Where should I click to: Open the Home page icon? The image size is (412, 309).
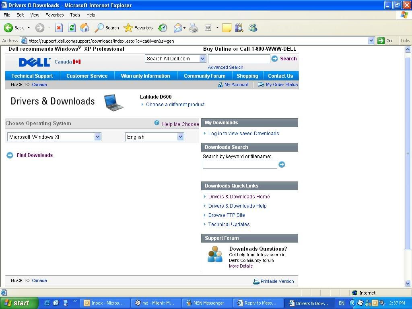coord(84,28)
